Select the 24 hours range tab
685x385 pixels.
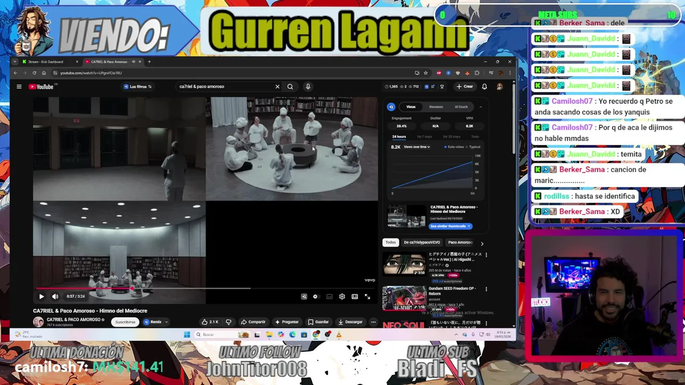point(399,137)
